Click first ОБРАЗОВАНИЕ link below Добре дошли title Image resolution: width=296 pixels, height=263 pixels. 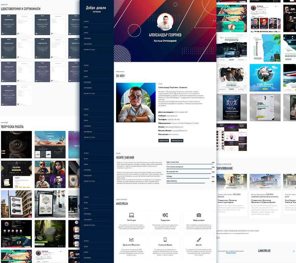(88, 44)
